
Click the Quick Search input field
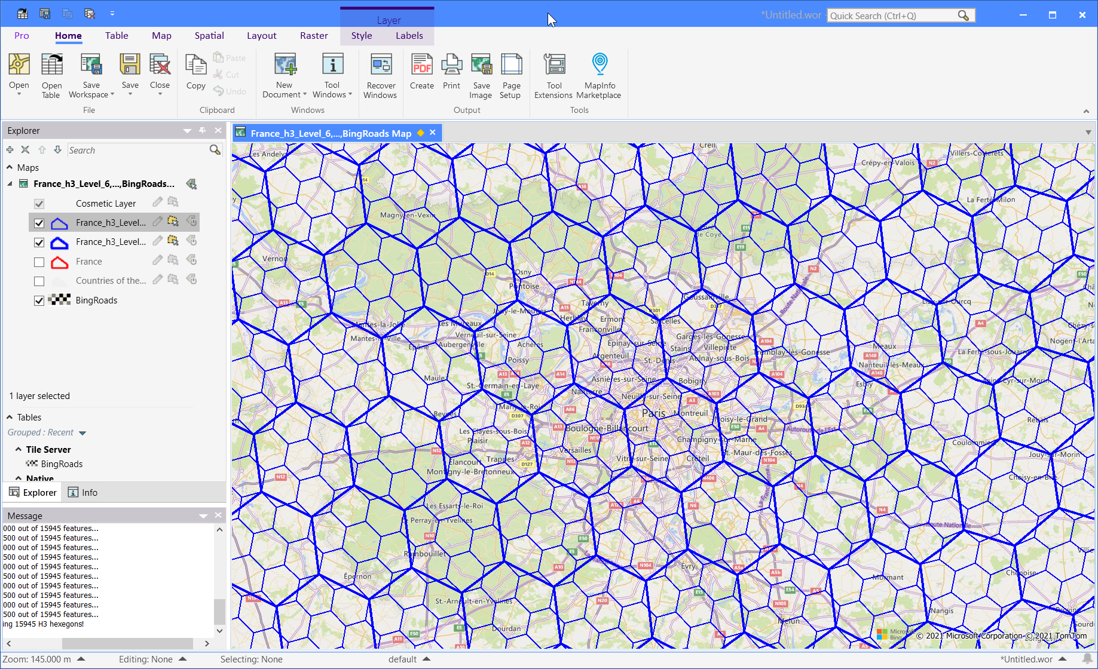(x=892, y=16)
